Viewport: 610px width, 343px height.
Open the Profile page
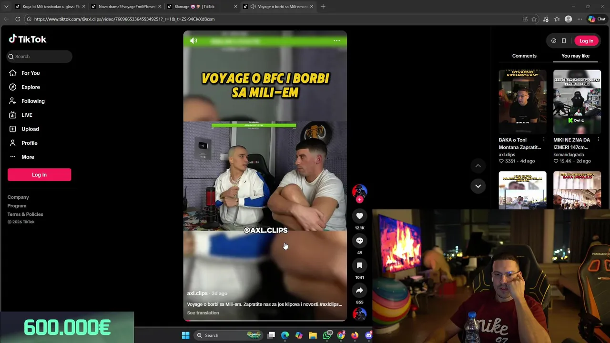[29, 143]
